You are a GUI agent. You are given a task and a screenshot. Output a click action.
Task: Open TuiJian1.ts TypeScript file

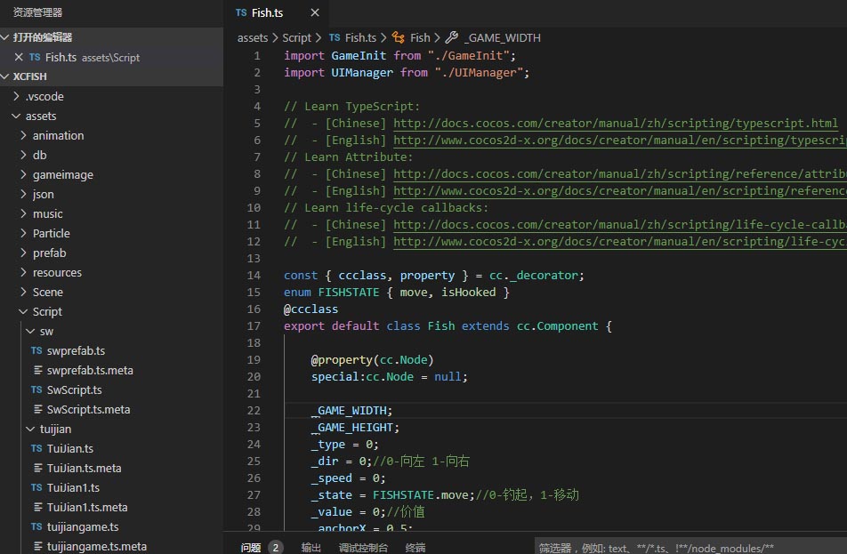pyautogui.click(x=73, y=487)
